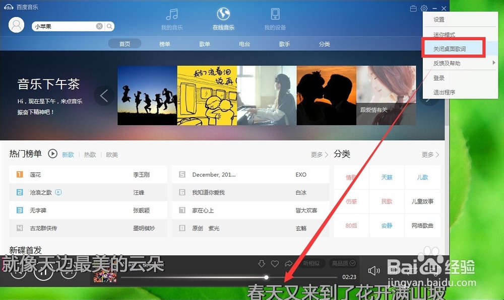
Task: Click the playback progress slider
Action: point(229,277)
